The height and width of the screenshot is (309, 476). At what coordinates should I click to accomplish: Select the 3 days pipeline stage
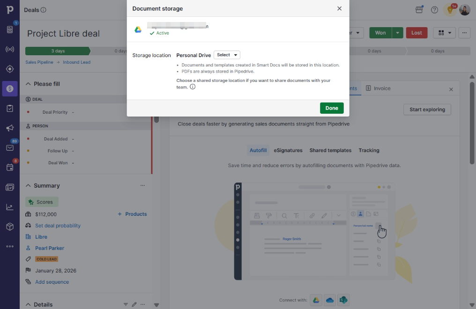[x=58, y=51]
